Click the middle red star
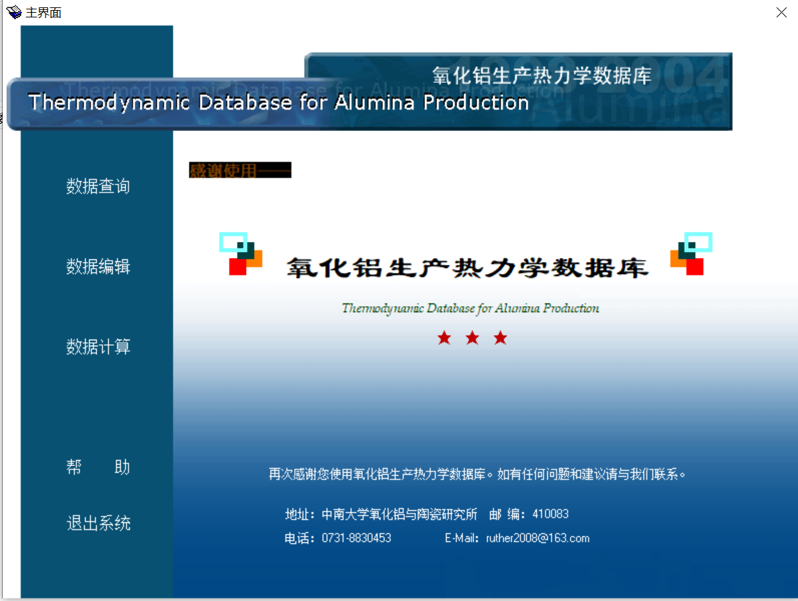 [473, 338]
